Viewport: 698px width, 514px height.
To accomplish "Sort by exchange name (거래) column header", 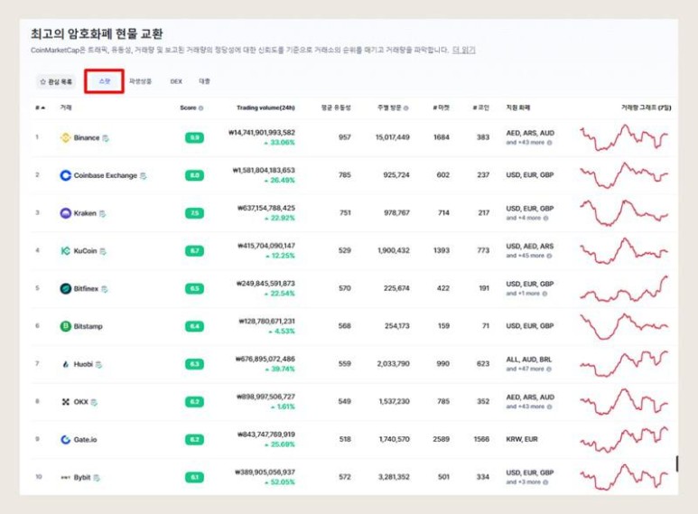I will 65,107.
